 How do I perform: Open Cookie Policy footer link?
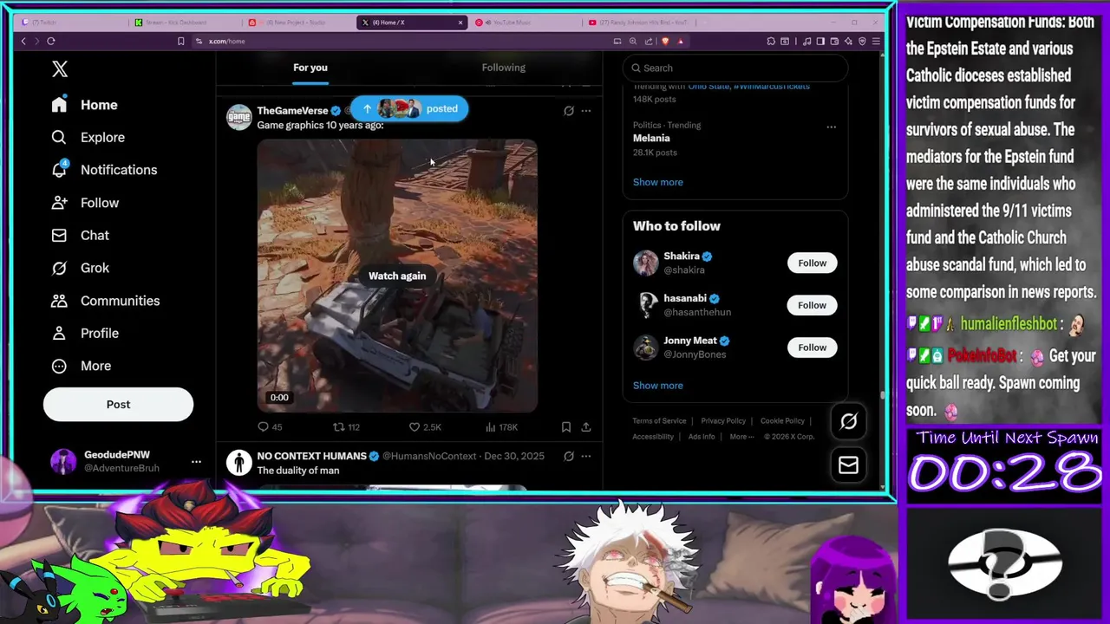point(782,421)
